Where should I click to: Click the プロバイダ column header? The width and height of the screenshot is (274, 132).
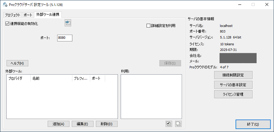pyautogui.click(x=18, y=78)
